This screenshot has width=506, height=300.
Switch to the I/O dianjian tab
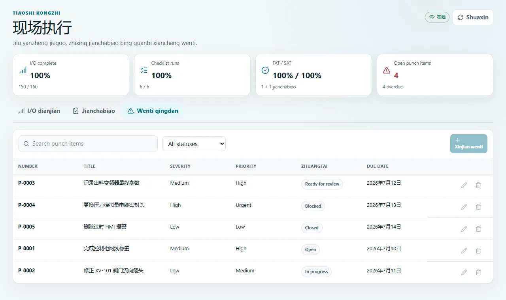[39, 111]
